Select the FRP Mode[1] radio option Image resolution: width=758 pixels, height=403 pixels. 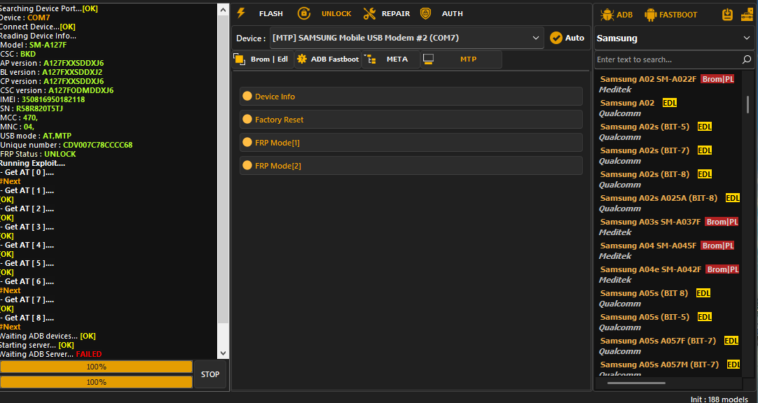pos(247,142)
